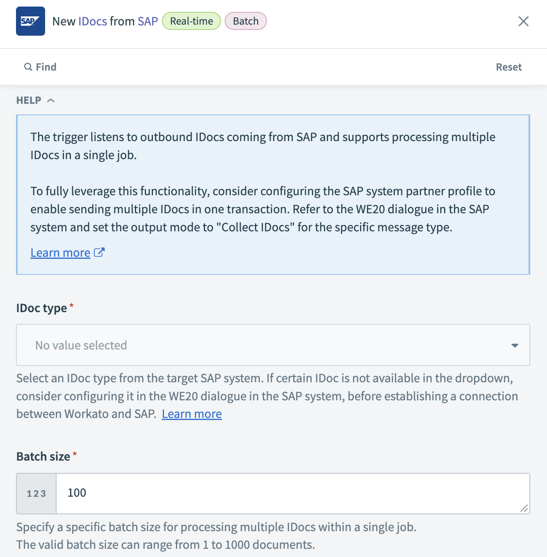The image size is (547, 557).
Task: Toggle the Real-time processing badge
Action: [191, 21]
